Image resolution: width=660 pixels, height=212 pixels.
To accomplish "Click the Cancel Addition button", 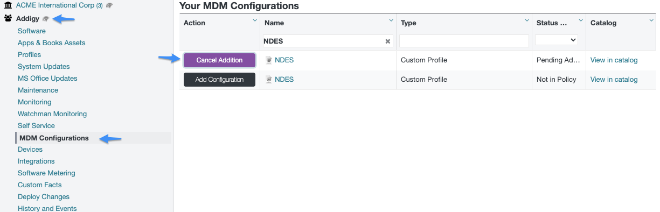I will (x=219, y=60).
